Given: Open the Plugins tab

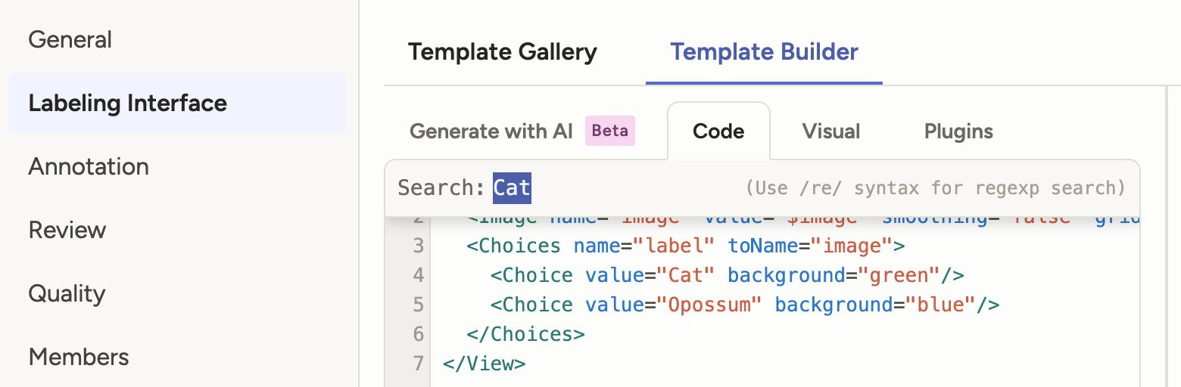Looking at the screenshot, I should coord(958,131).
